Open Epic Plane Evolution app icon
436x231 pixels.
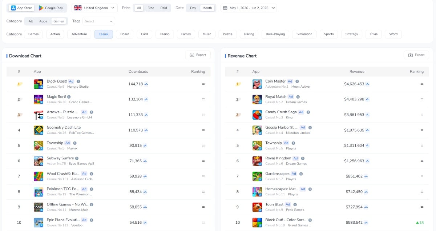(39, 223)
